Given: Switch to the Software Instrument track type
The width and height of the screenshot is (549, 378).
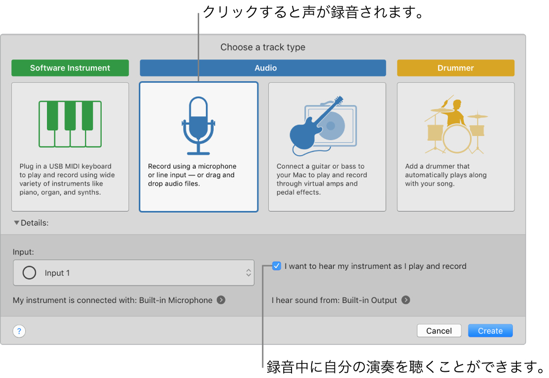Looking at the screenshot, I should [70, 68].
